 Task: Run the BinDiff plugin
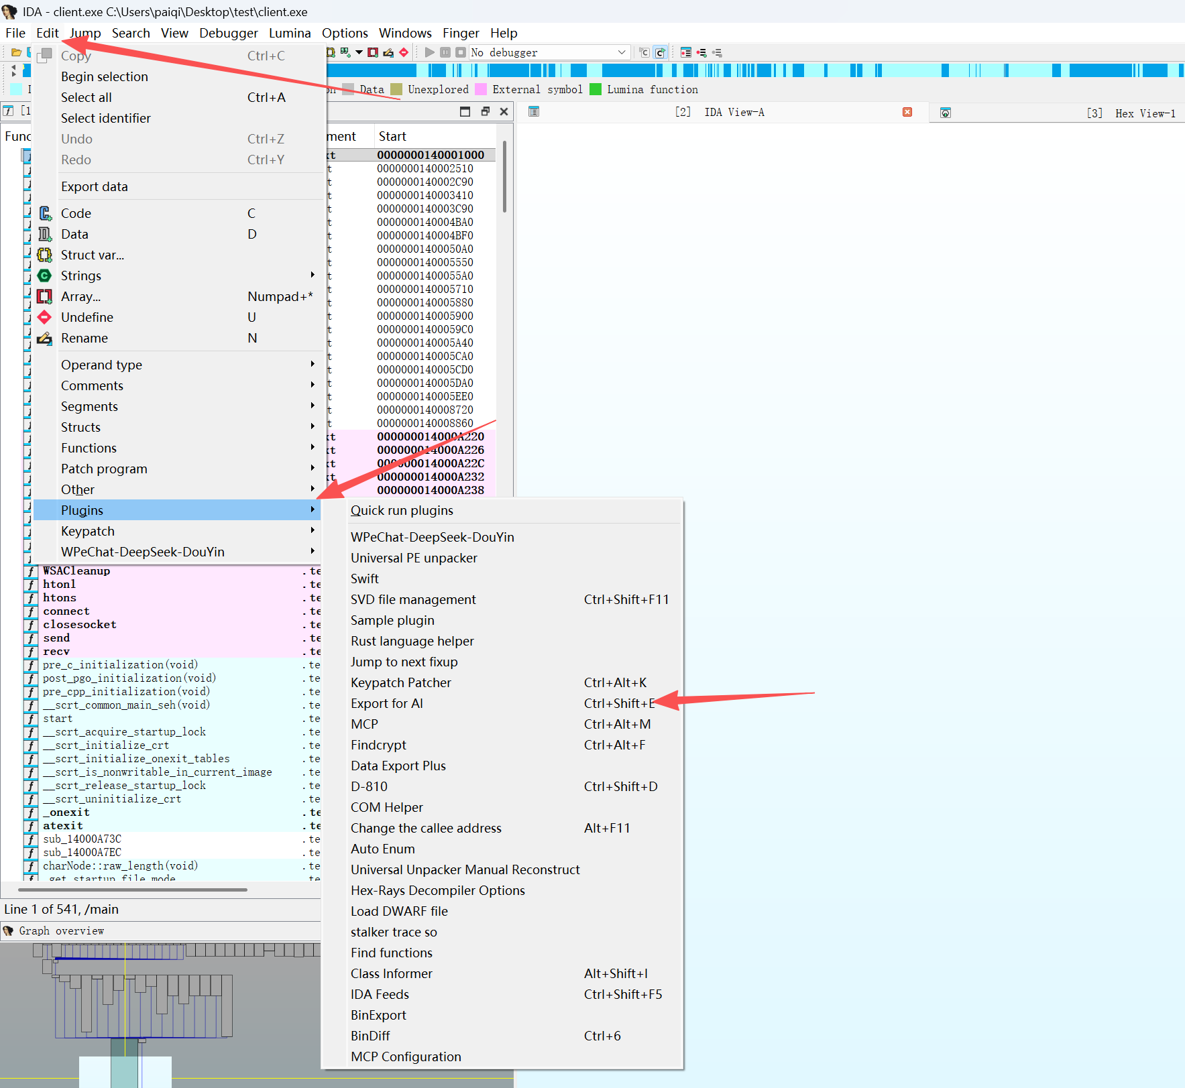coord(502,1036)
